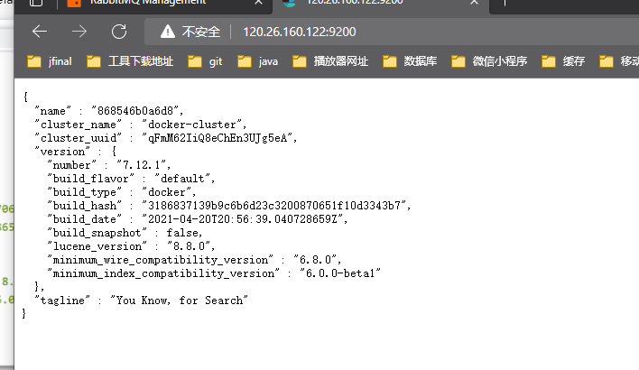Close the RabbitMQ Management tab
639x370 pixels.
click(x=258, y=3)
